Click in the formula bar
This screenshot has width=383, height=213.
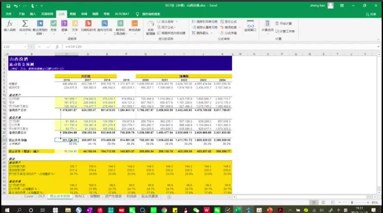220,47
